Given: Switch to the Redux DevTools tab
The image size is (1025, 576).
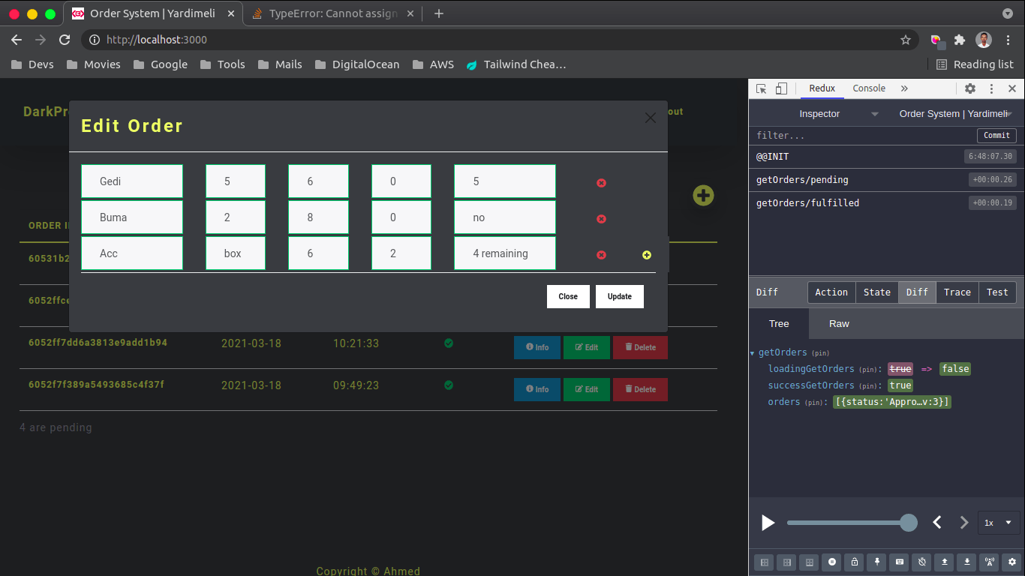Looking at the screenshot, I should coord(822,88).
